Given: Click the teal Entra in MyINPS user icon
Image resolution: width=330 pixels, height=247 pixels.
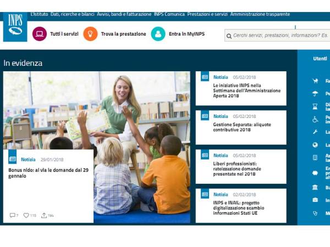Looking at the screenshot, I should click(158, 34).
